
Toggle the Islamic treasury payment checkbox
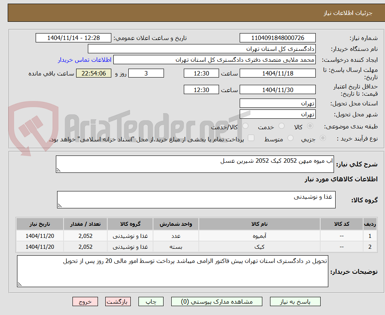coord(251,138)
